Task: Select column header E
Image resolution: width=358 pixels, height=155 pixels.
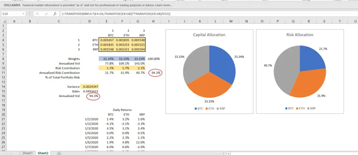Action: click(x=106, y=21)
